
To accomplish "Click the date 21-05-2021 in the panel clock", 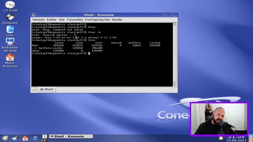I will (236, 140).
